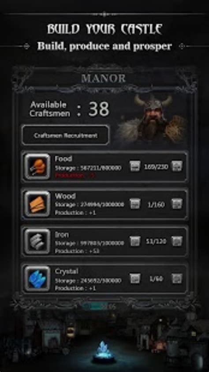Add a craftsman to Iron production
Screen dimensions: 209x372
(x=177, y=241)
